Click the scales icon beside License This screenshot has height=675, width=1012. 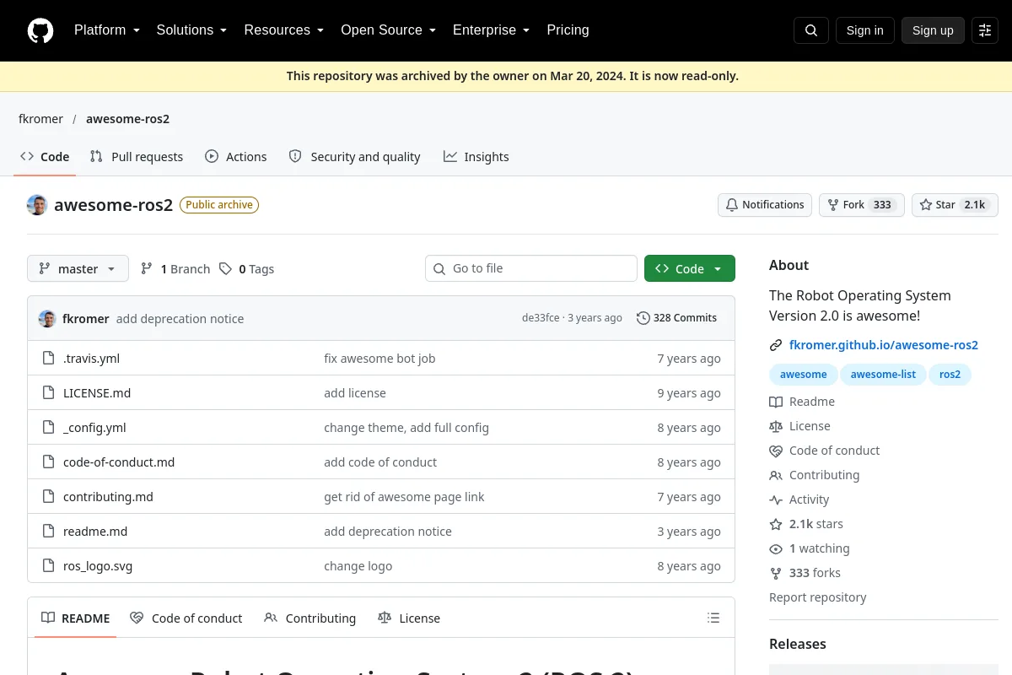[776, 426]
